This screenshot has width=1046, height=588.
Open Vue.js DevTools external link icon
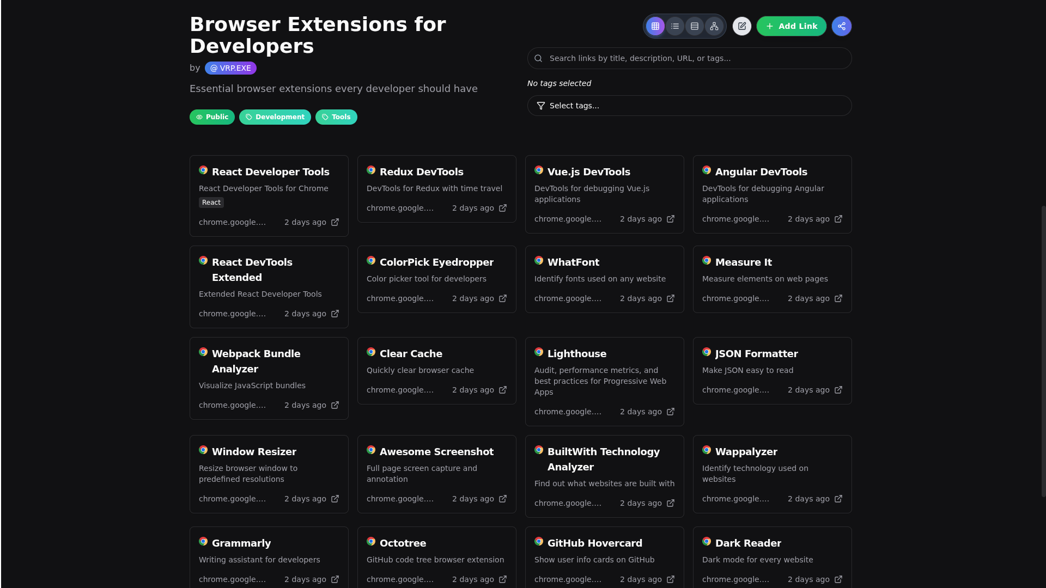(671, 219)
